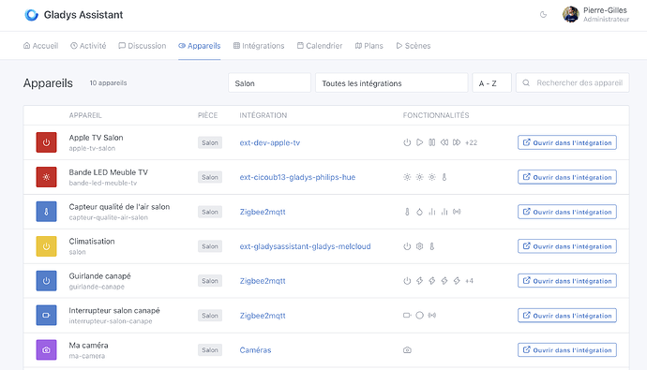This screenshot has width=647, height=370.
Task: Click the +22 more features label
Action: [471, 142]
